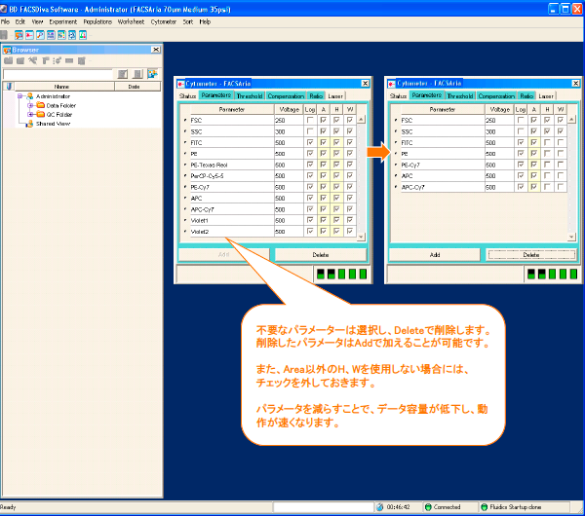Click the Administrator user icon in tree

(x=30, y=96)
